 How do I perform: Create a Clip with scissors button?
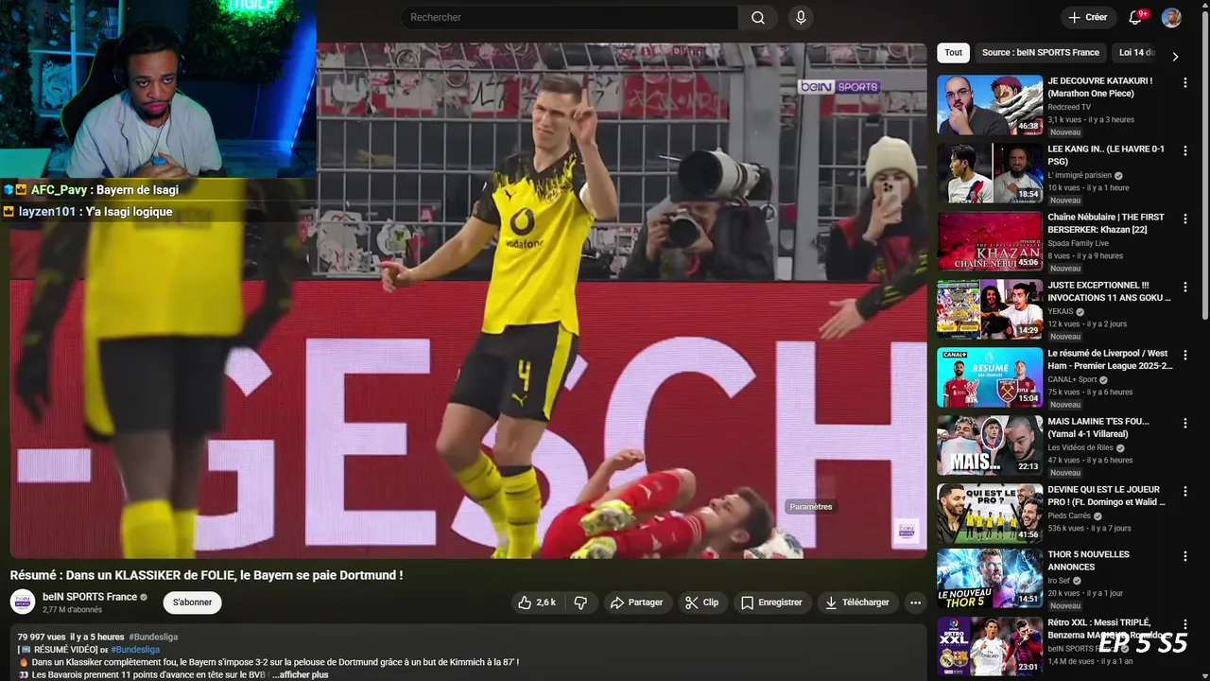click(702, 602)
